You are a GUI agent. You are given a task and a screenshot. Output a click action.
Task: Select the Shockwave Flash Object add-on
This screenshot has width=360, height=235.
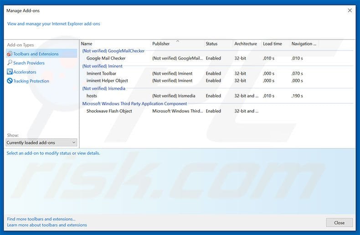(x=109, y=111)
